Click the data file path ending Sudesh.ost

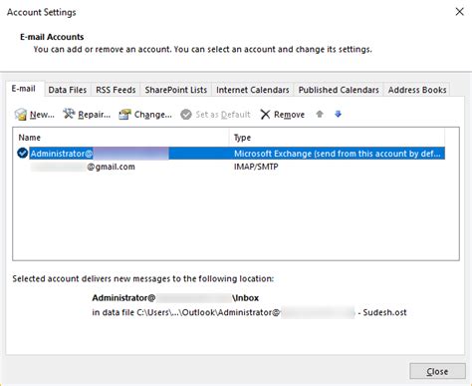click(249, 312)
